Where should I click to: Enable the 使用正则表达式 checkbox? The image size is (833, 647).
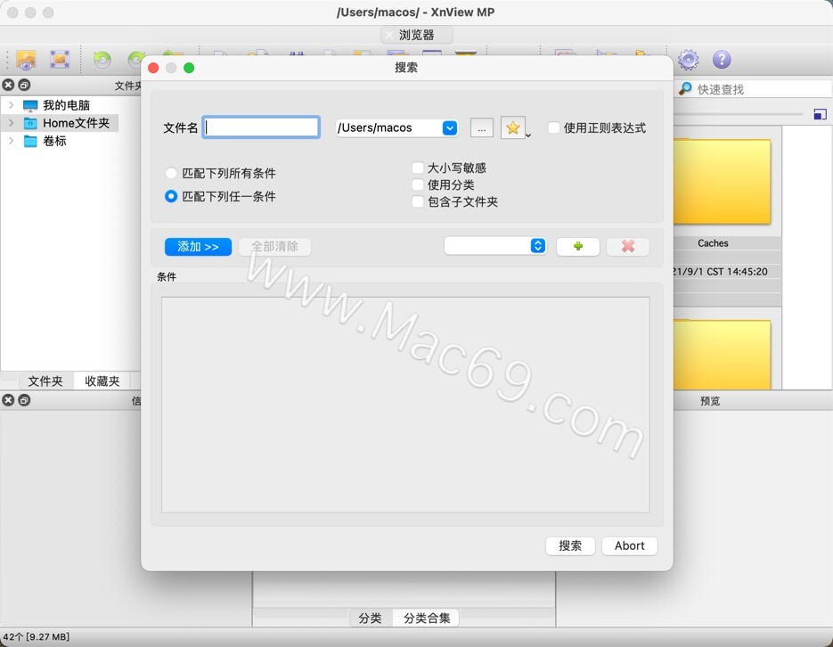click(x=552, y=127)
